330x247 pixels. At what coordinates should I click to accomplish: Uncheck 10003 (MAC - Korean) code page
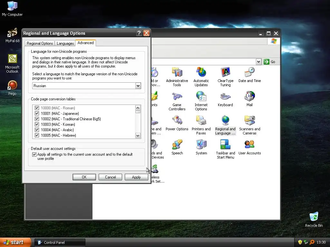point(37,124)
